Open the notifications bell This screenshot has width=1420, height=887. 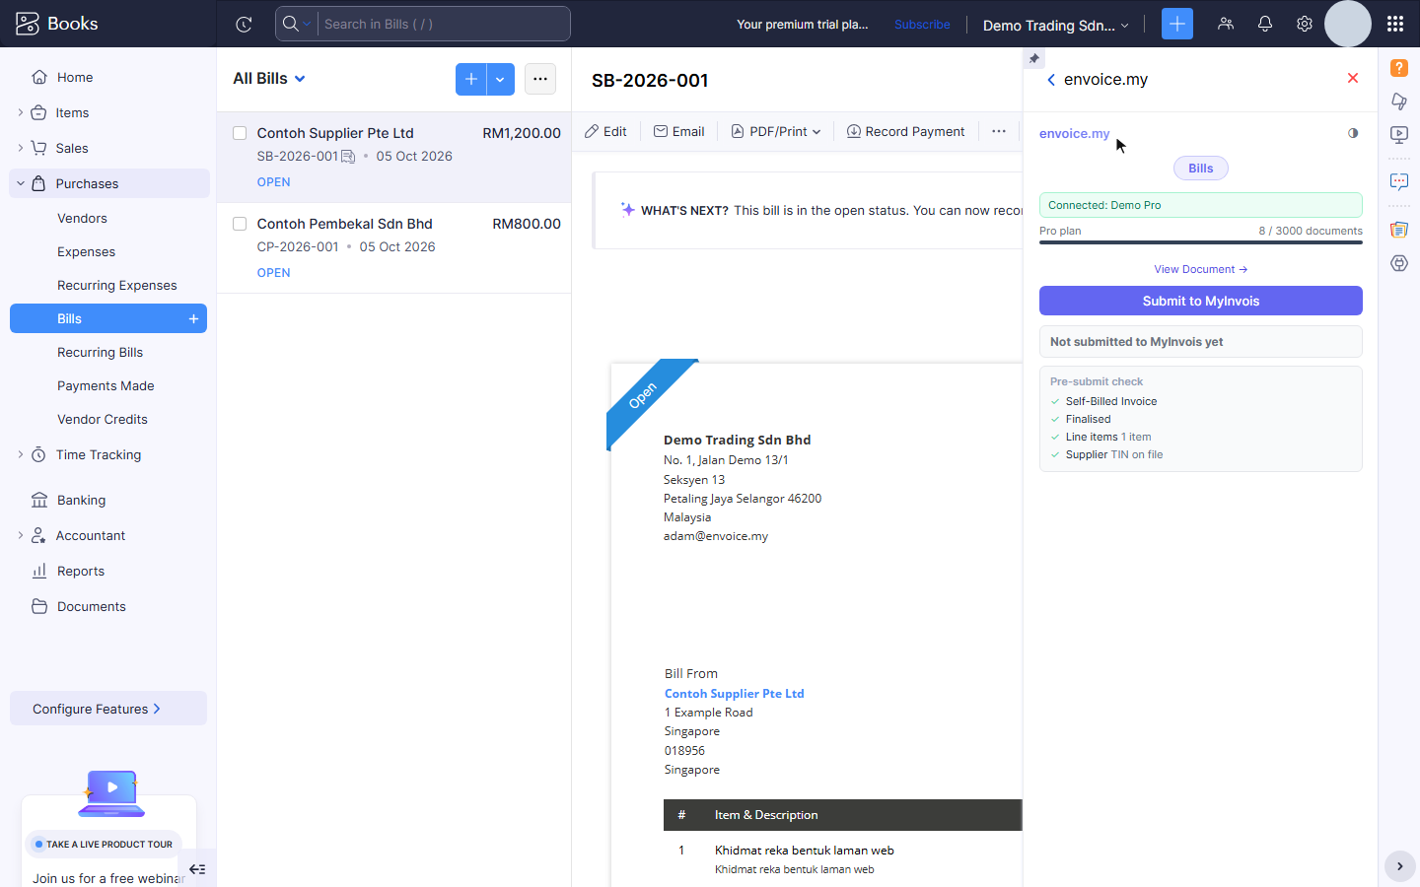point(1265,24)
